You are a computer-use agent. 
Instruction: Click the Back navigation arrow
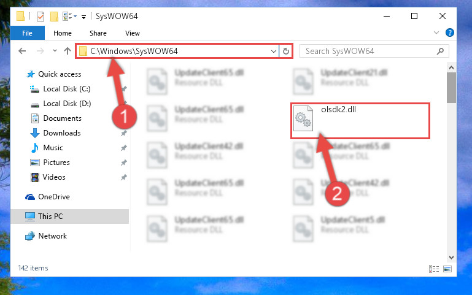click(x=22, y=51)
